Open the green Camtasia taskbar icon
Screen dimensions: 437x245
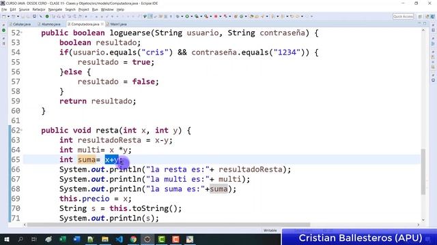pos(161,239)
